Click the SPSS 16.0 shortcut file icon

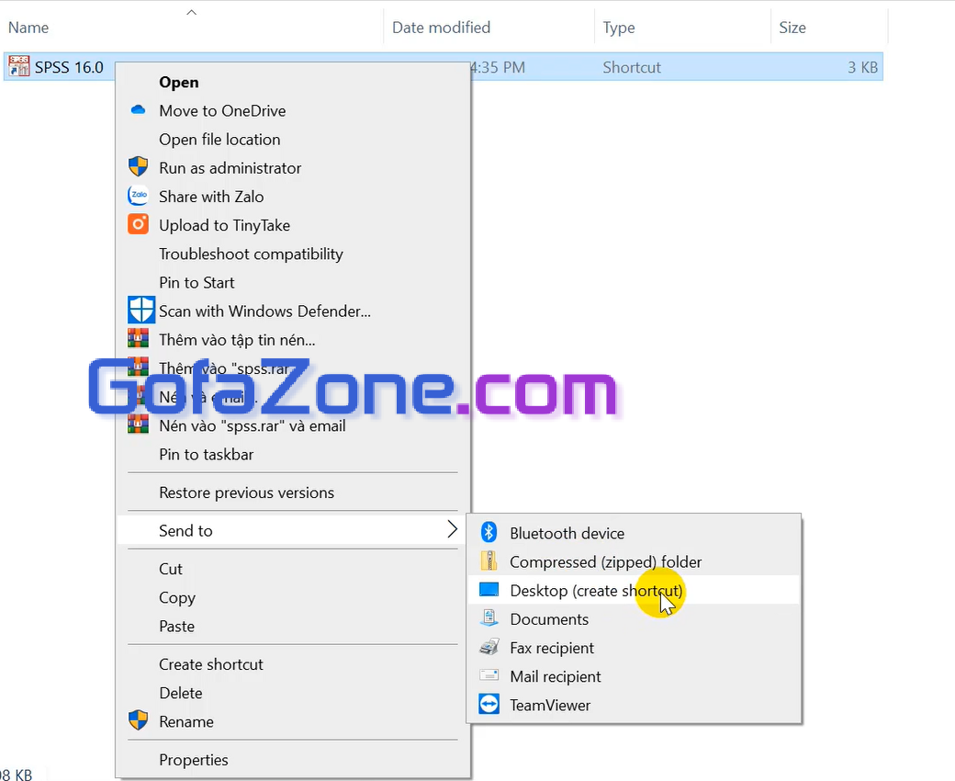point(19,66)
